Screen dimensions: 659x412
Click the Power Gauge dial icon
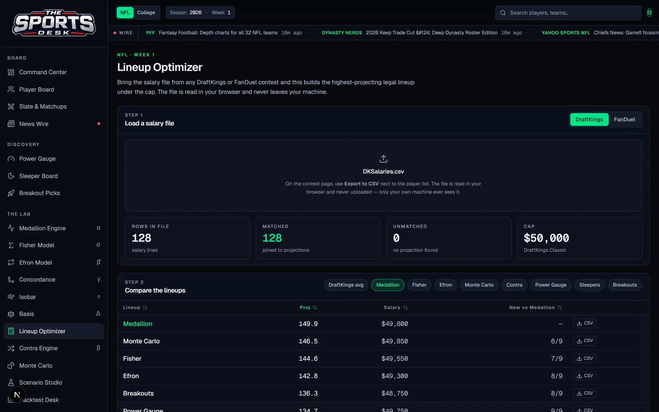tap(11, 159)
